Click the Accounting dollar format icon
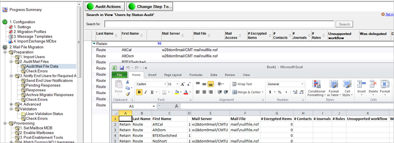Viewport: 394px width, 143px height. point(270,92)
